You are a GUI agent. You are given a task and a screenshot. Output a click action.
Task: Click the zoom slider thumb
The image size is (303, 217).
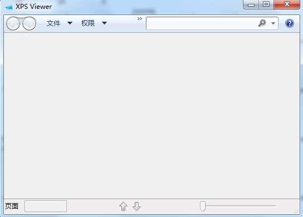pos(203,206)
